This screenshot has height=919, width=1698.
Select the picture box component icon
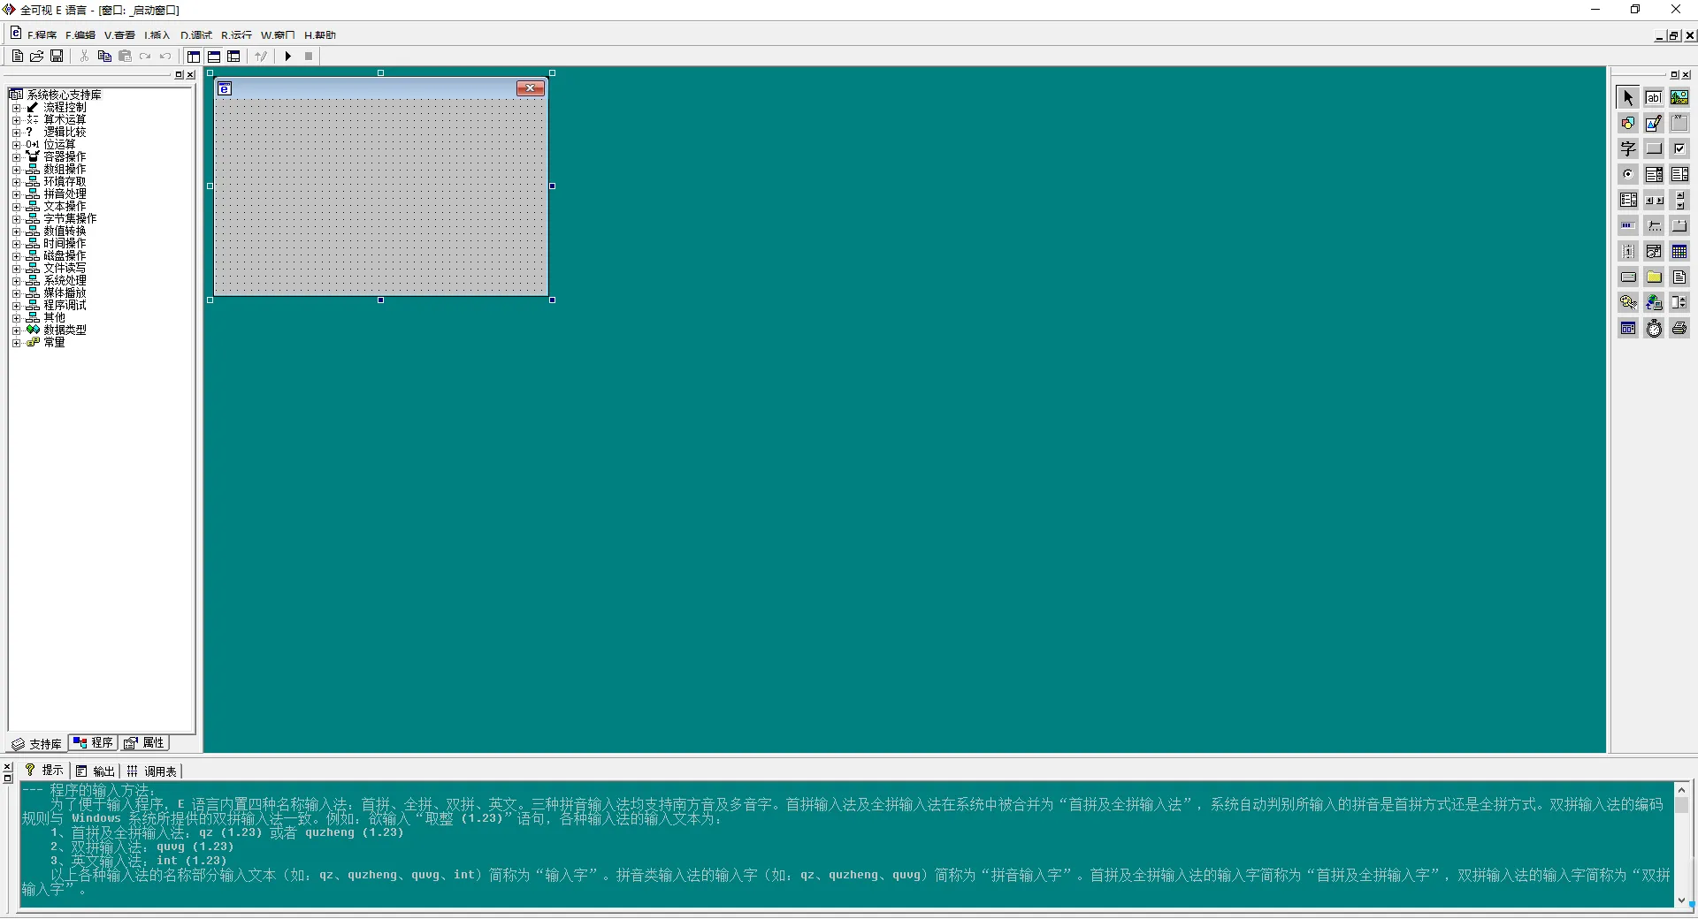[1679, 98]
